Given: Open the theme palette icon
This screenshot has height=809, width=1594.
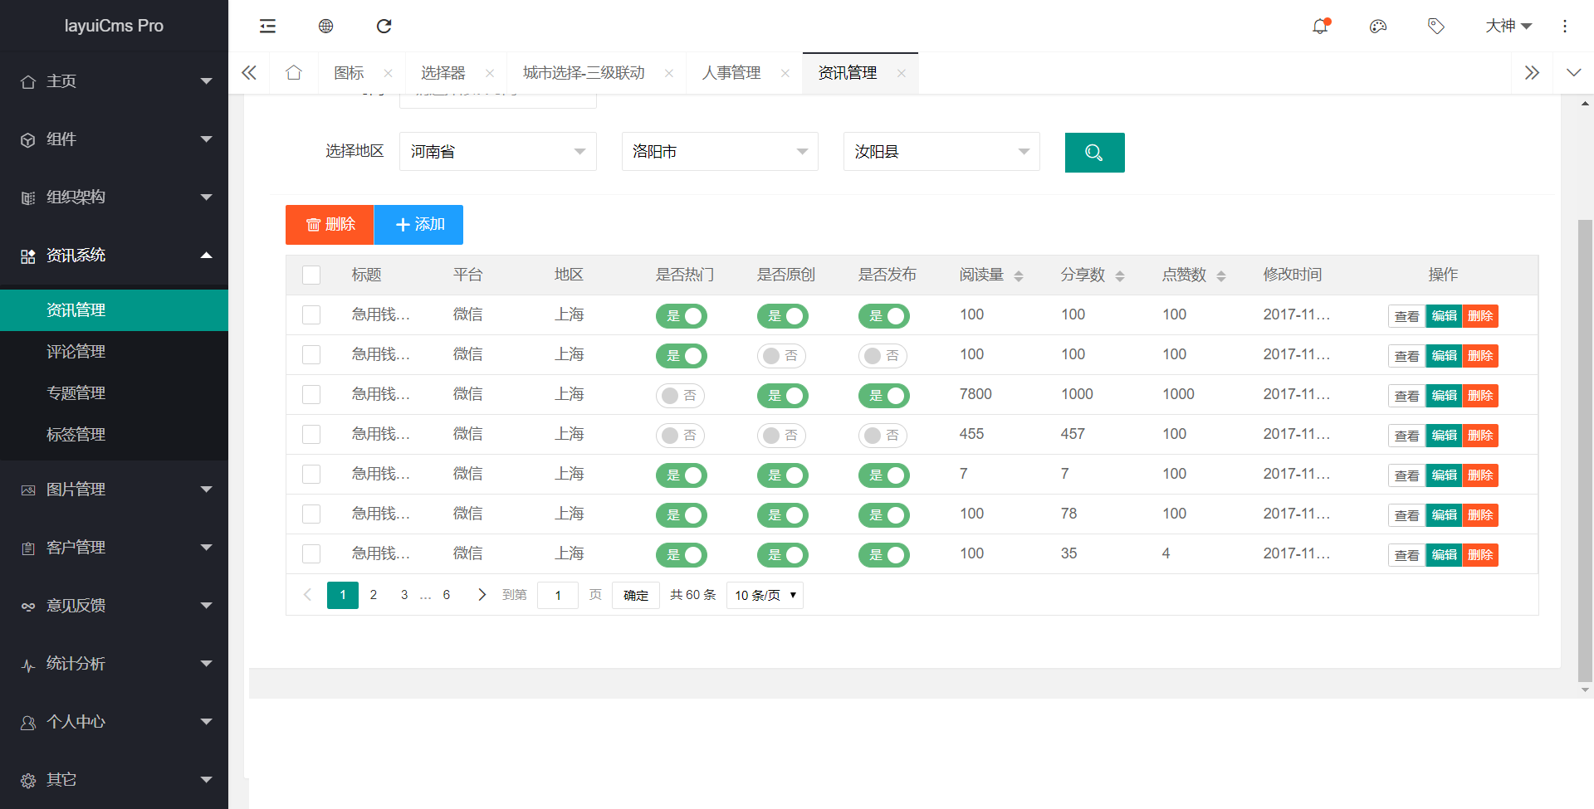Looking at the screenshot, I should pyautogui.click(x=1378, y=26).
